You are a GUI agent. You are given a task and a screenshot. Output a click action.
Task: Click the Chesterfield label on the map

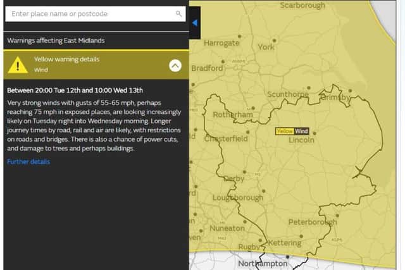[226, 138]
